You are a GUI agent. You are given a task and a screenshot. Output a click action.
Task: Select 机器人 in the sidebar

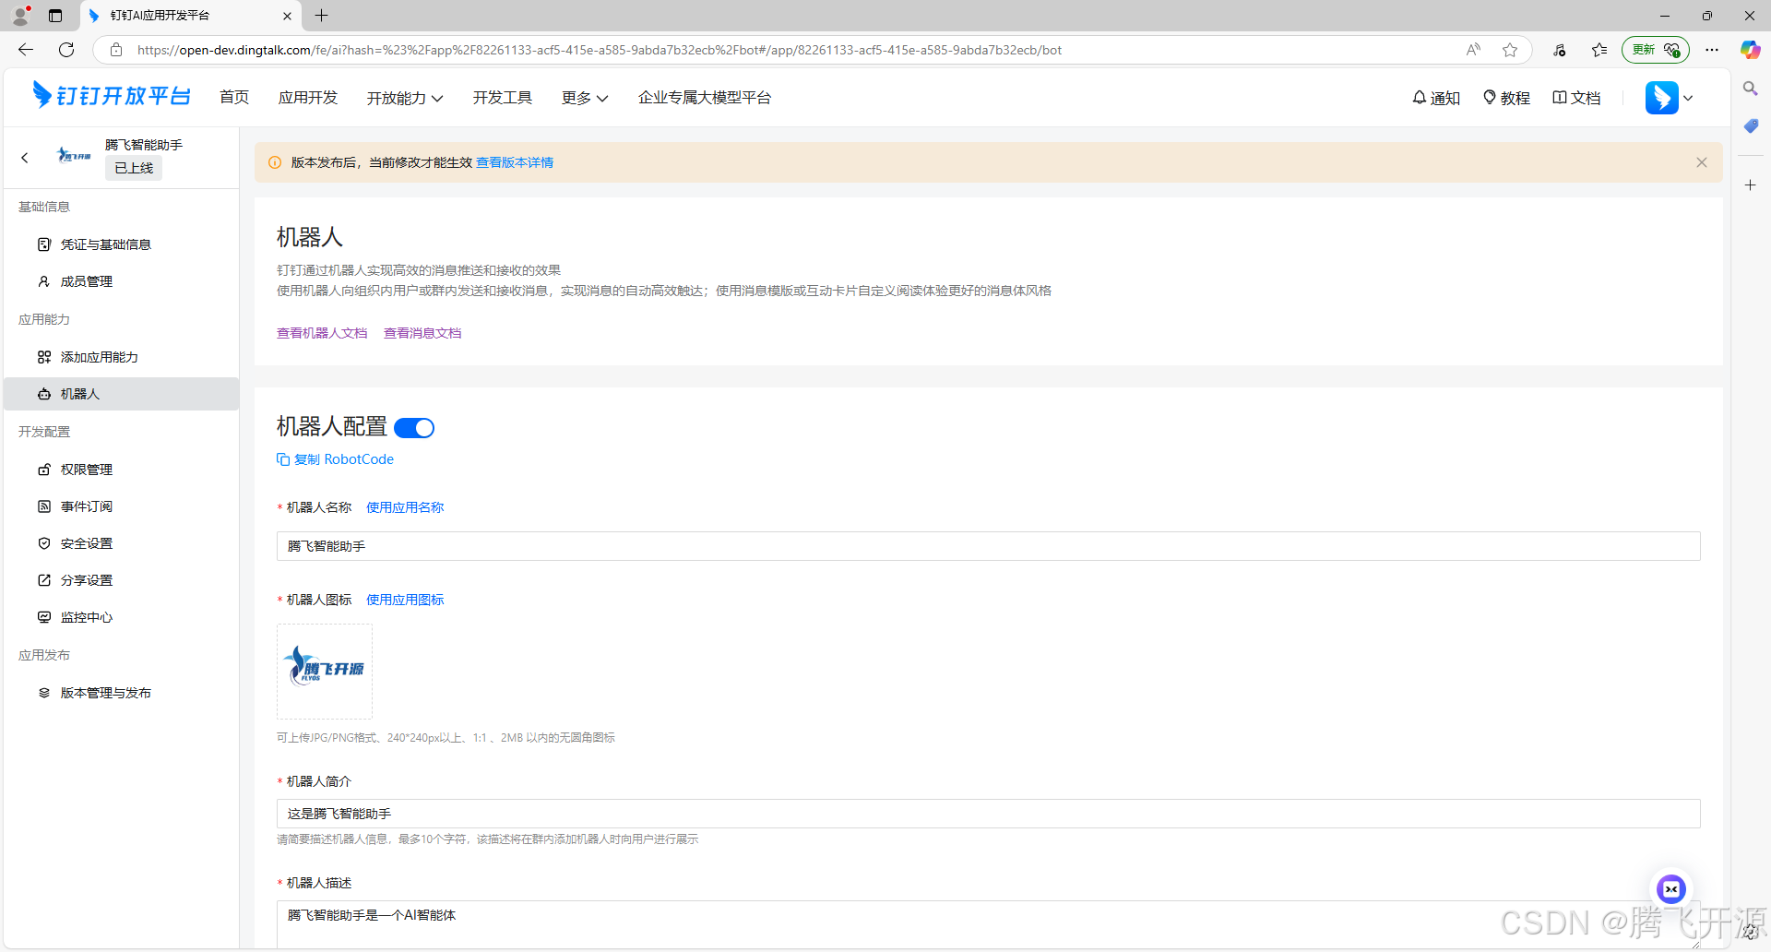(x=121, y=394)
